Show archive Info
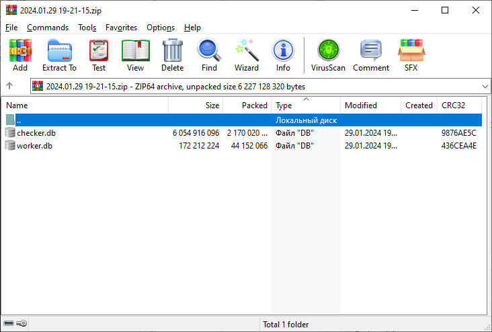Screen dimensions: 492x332 (x=283, y=50)
